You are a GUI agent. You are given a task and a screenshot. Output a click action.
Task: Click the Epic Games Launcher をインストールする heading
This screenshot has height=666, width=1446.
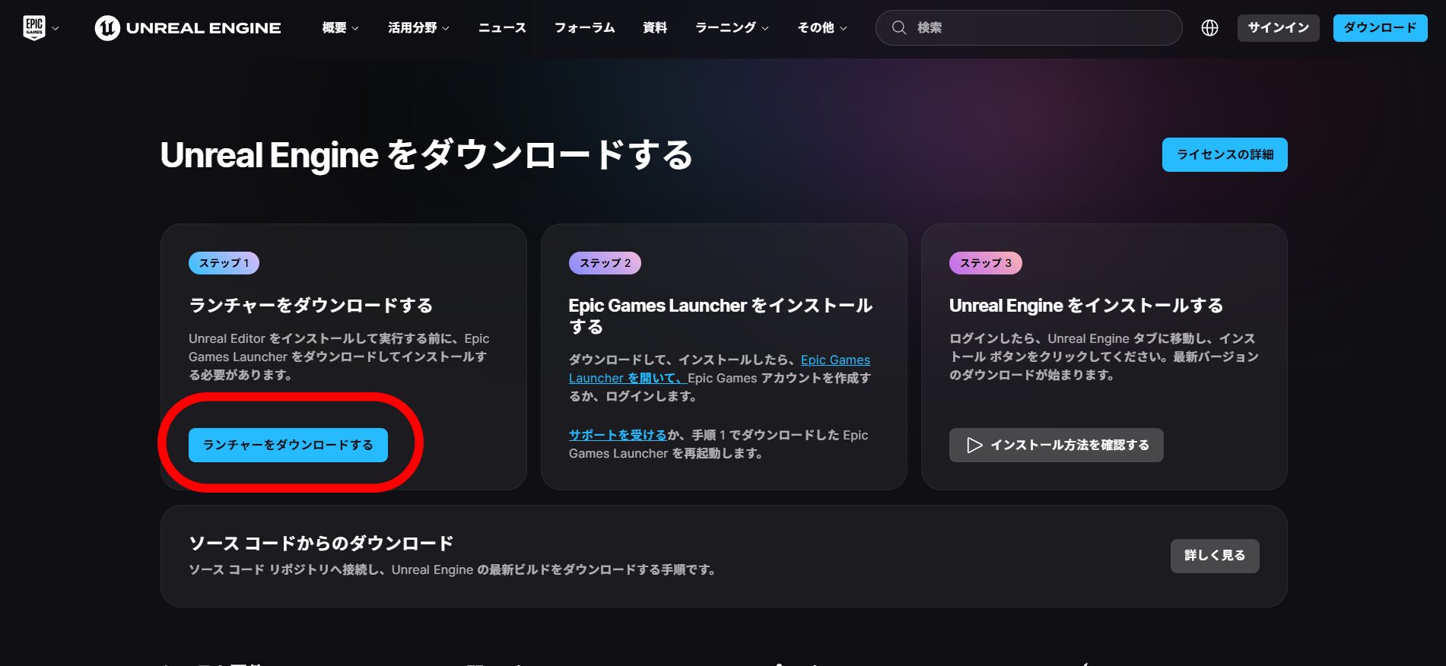coord(720,316)
